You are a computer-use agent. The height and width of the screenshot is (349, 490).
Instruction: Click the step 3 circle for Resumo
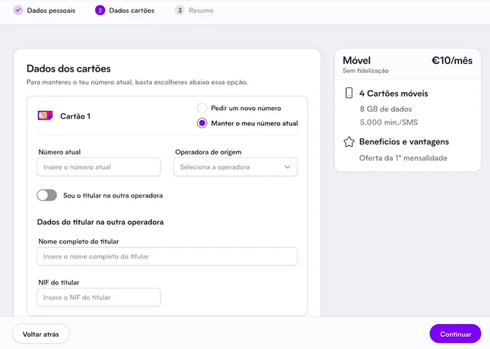pyautogui.click(x=180, y=11)
